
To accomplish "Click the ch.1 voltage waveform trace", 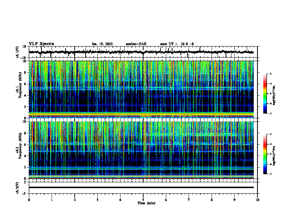I will click(x=141, y=52).
